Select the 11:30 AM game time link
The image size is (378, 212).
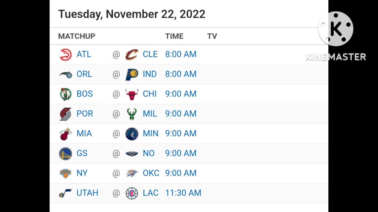[183, 193]
